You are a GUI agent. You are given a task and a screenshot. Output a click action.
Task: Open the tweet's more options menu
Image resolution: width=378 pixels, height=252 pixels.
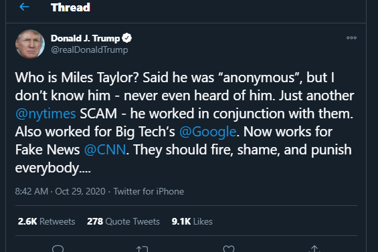pos(351,38)
